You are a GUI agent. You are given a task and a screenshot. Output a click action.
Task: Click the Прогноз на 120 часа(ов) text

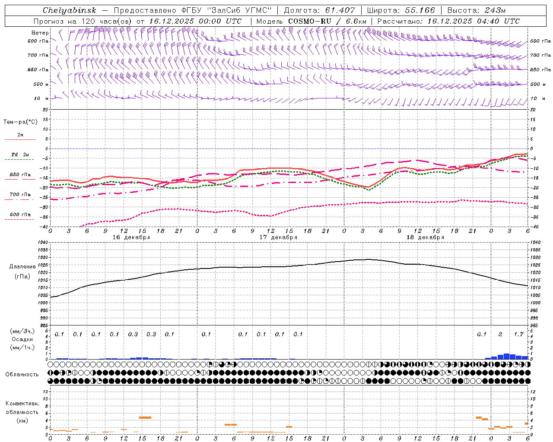click(x=83, y=21)
